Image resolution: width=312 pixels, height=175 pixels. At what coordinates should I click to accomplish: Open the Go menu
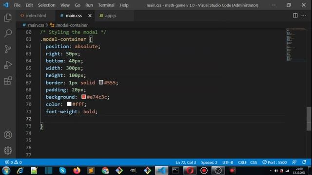tap(78, 5)
